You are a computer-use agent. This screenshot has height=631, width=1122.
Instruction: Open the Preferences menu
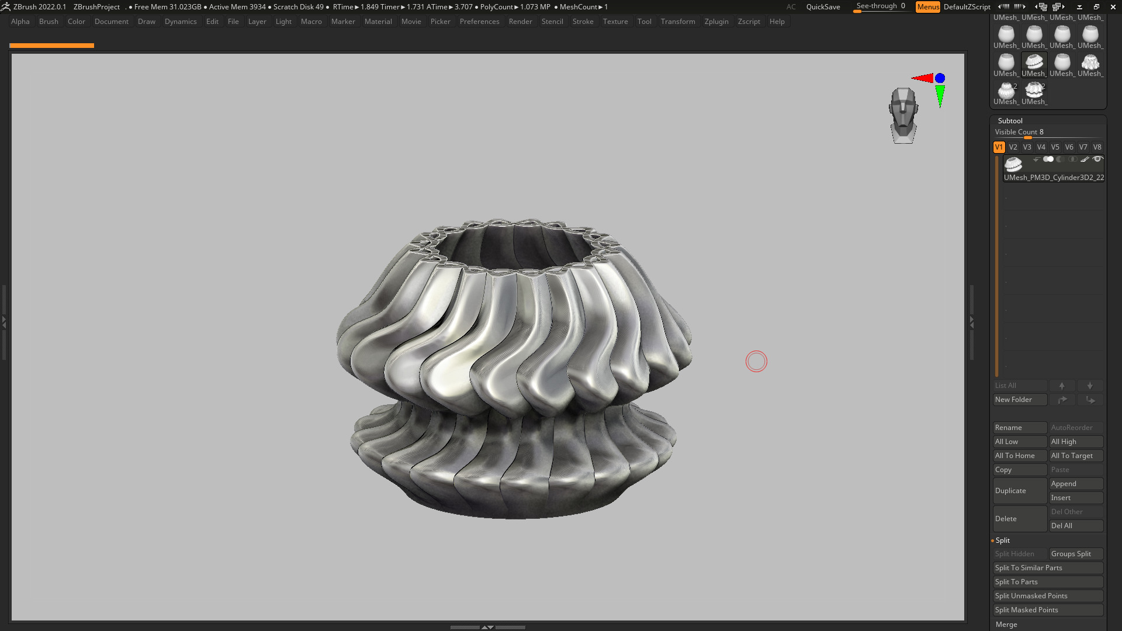pyautogui.click(x=479, y=22)
